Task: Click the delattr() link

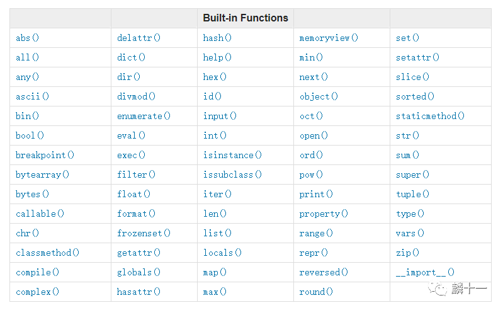Action: 138,38
